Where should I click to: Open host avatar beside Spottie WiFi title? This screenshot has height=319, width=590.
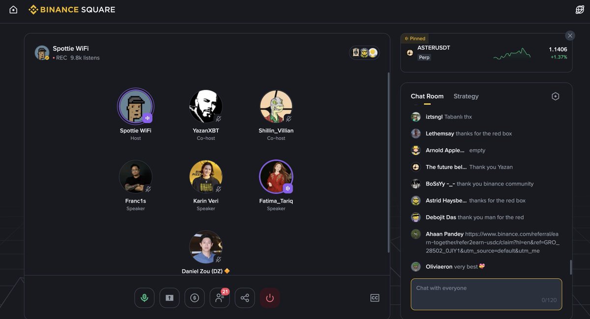42,53
